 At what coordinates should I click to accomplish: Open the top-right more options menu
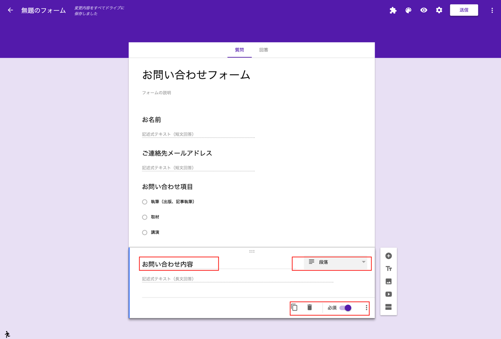pos(492,10)
